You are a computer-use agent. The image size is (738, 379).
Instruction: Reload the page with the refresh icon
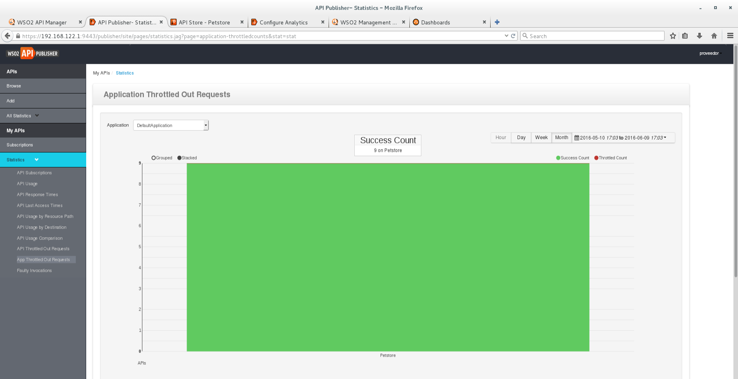pos(513,36)
